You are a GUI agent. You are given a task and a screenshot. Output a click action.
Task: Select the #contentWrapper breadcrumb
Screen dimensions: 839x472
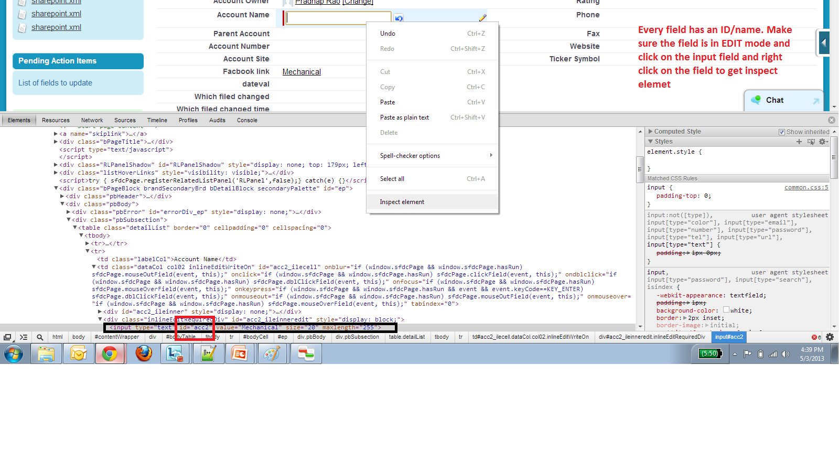117,337
